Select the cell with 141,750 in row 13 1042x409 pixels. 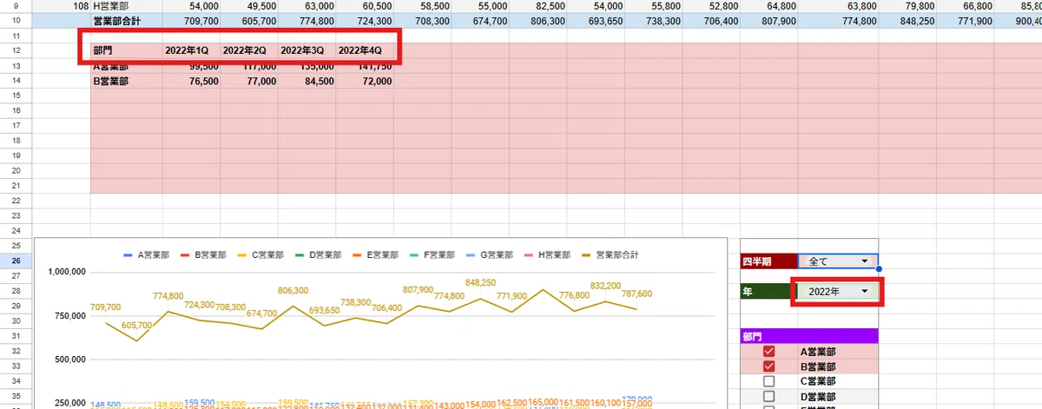365,65
